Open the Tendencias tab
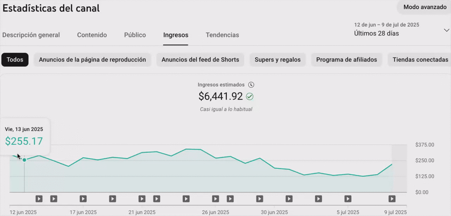Image resolution: width=451 pixels, height=216 pixels. click(x=222, y=35)
